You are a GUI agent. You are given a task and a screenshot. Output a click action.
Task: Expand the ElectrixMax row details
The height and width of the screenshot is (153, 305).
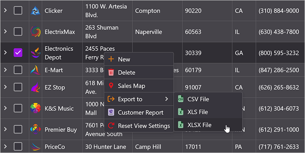tap(5, 32)
